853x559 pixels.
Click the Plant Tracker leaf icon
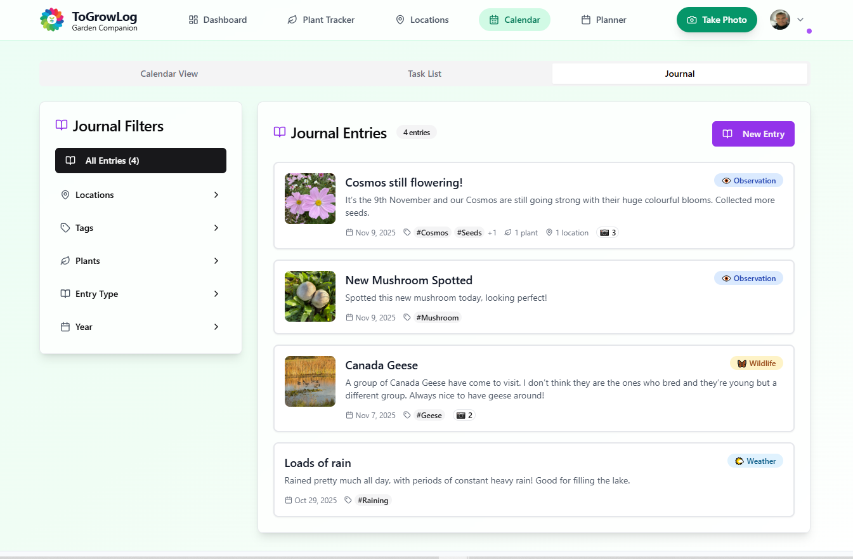pyautogui.click(x=292, y=20)
